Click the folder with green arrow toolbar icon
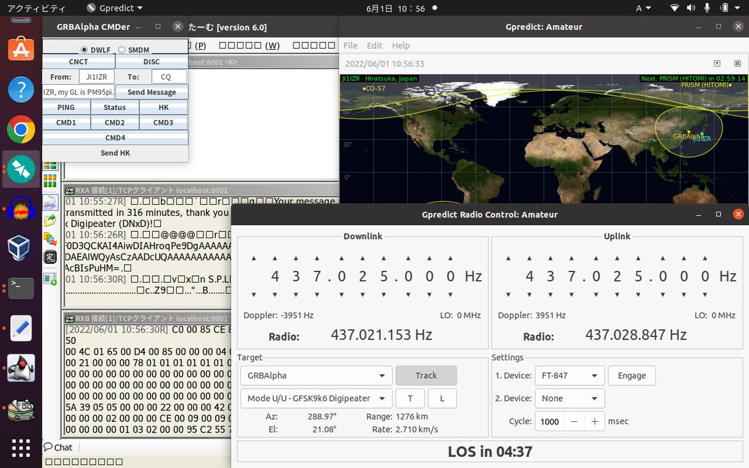 click(51, 220)
